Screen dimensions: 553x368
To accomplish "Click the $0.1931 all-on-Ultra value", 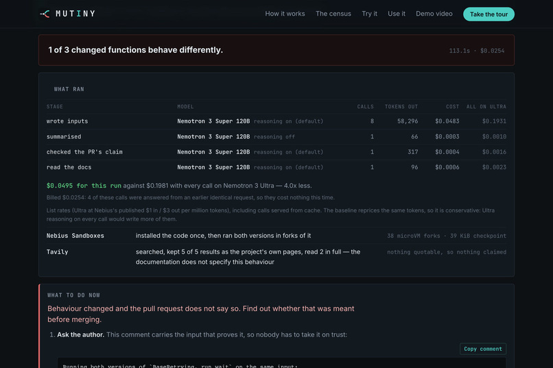I will [x=494, y=121].
